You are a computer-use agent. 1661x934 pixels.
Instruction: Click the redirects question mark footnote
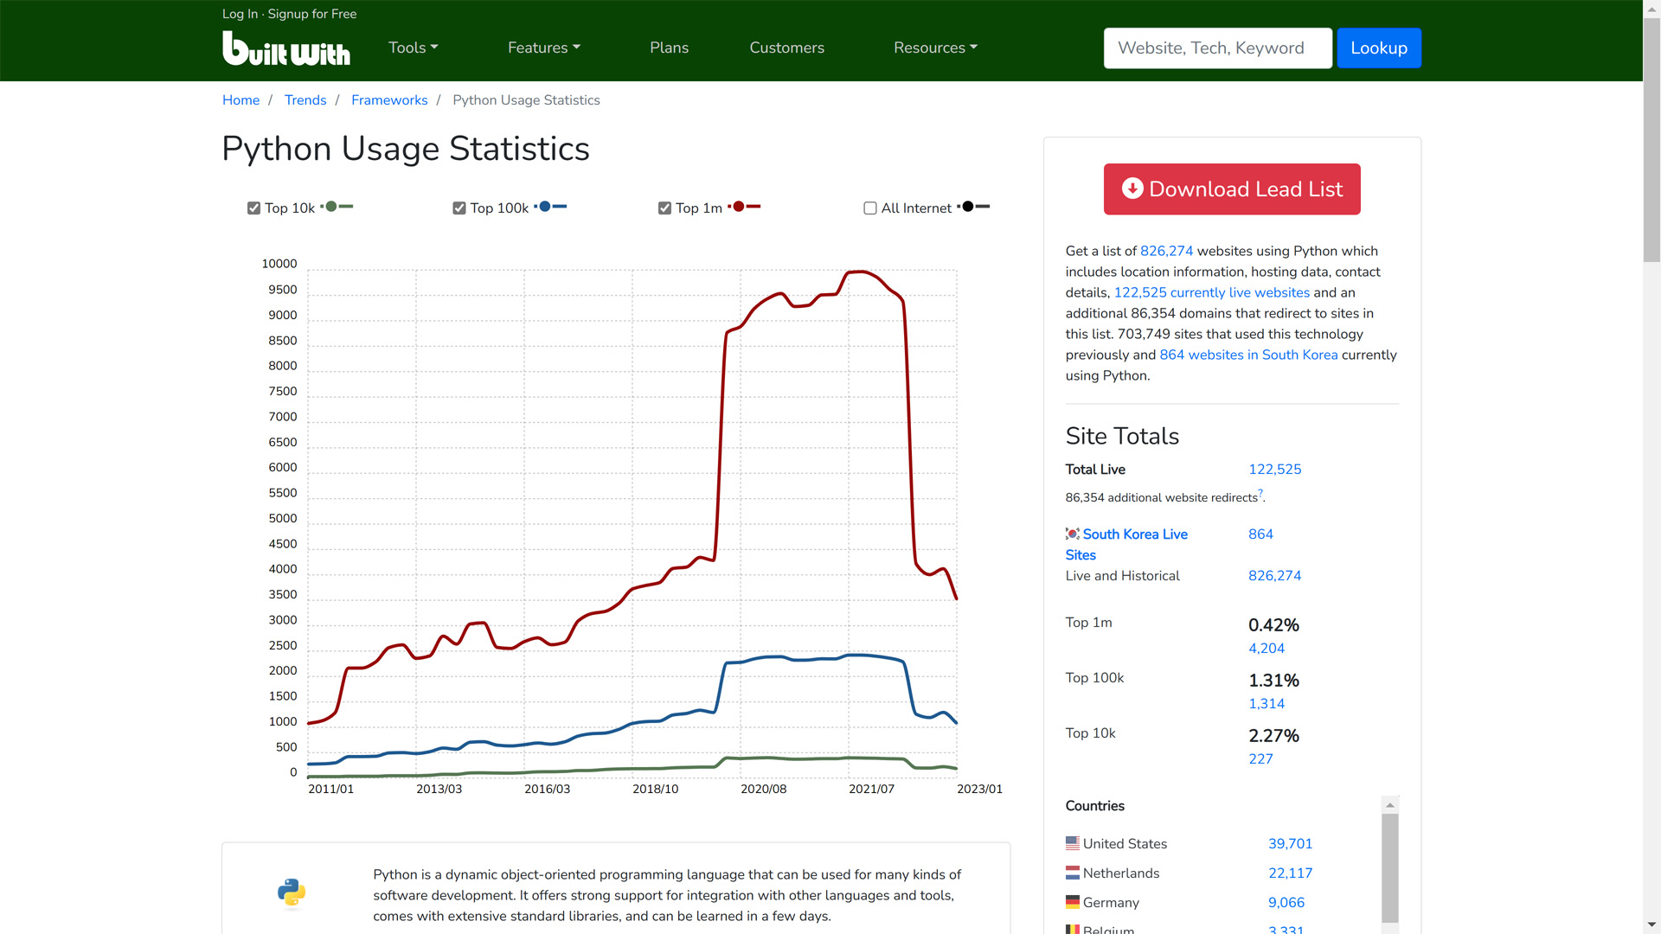pyautogui.click(x=1260, y=493)
